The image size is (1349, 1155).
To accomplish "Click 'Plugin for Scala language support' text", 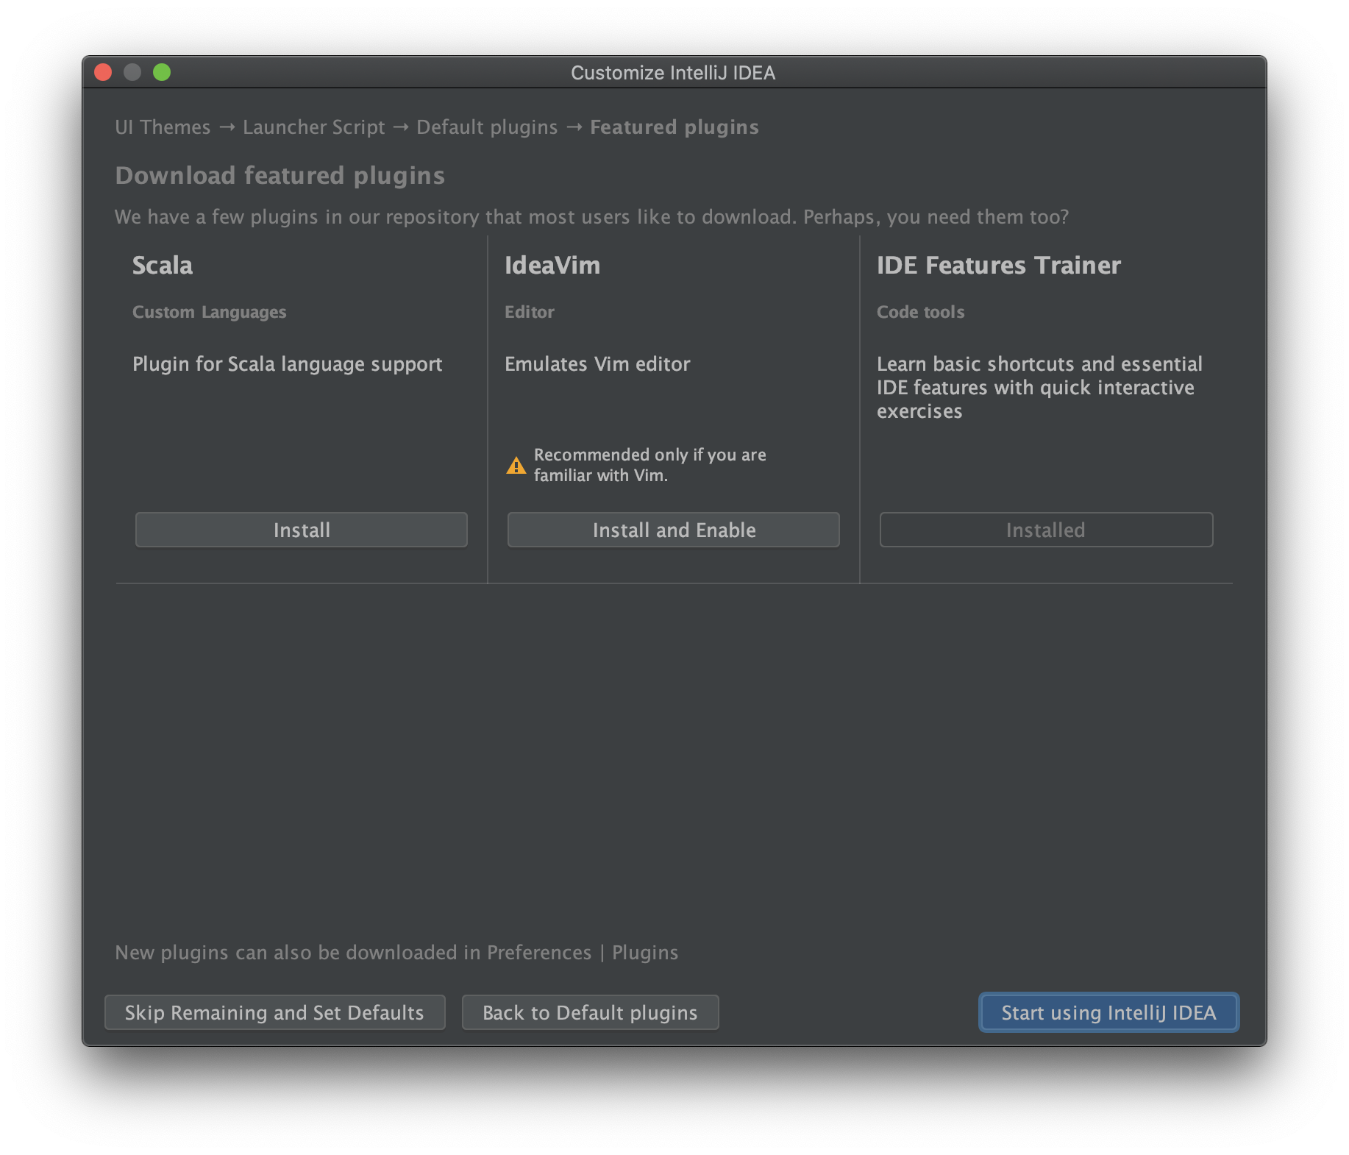I will [288, 364].
